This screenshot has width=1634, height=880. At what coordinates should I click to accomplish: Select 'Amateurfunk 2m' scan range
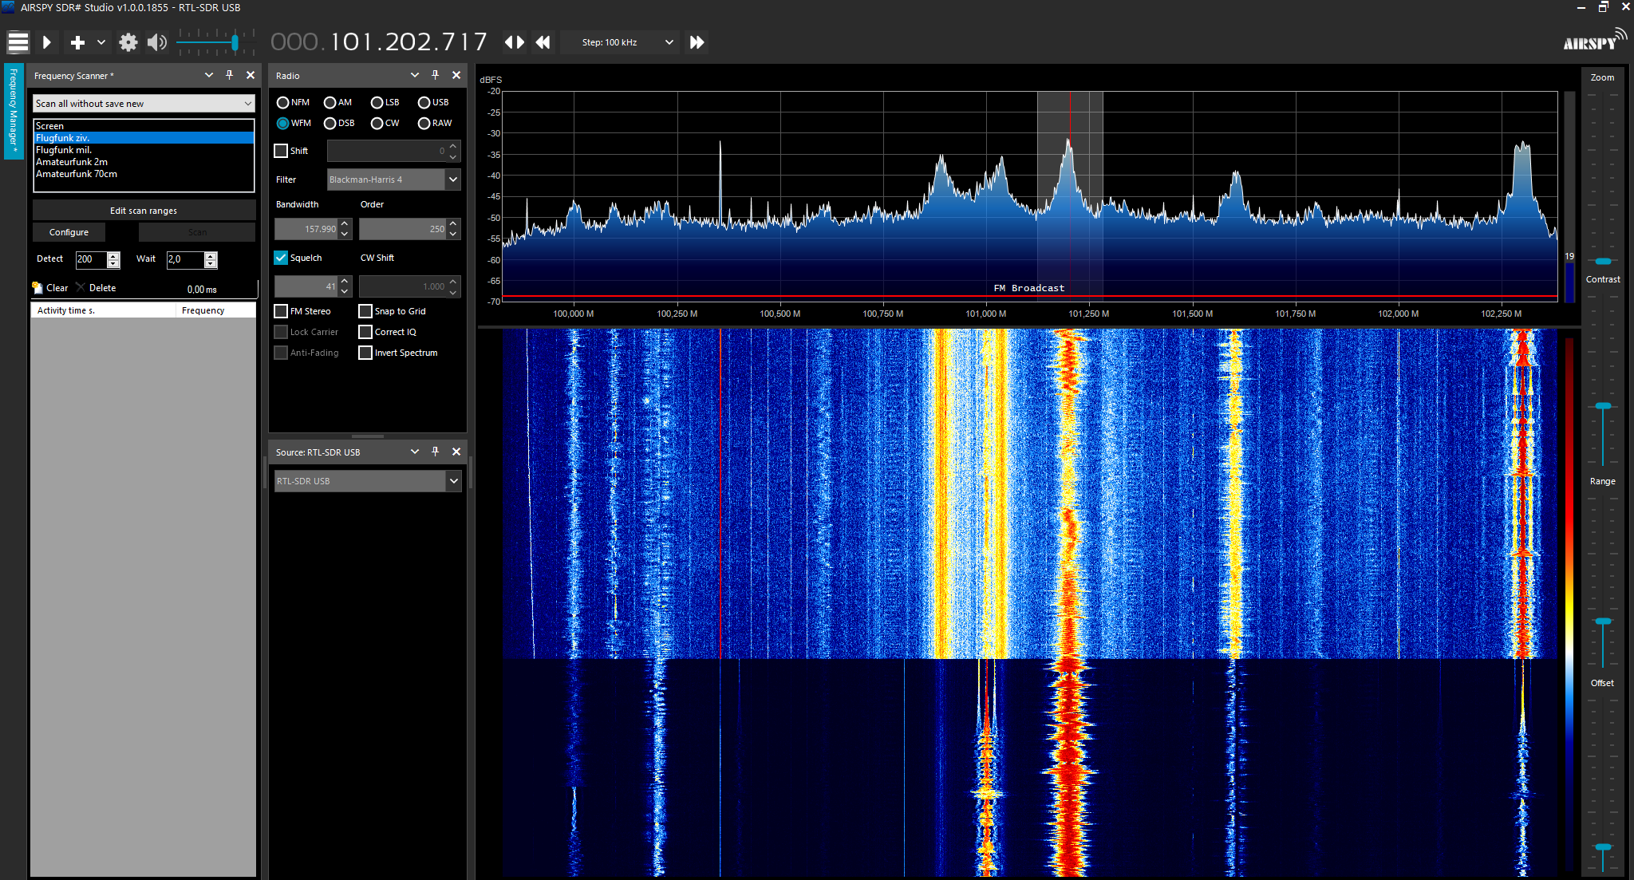144,162
